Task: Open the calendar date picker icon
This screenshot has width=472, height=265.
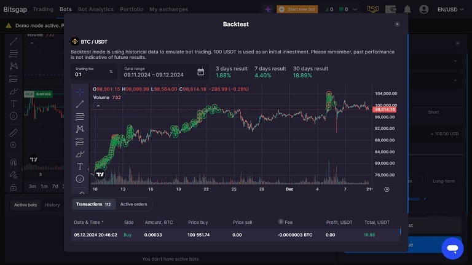Action: [x=200, y=72]
